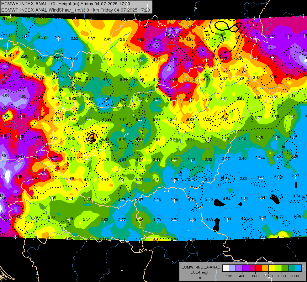Click the wind shear value 0.943

19,157
